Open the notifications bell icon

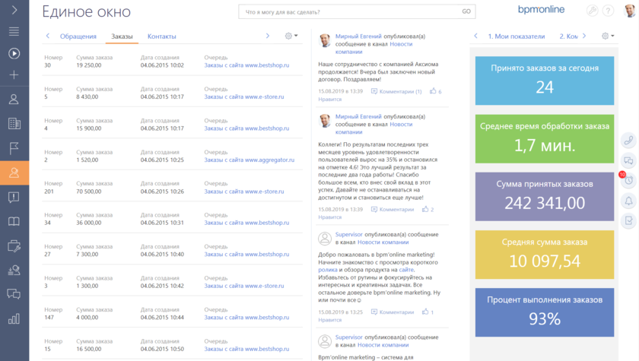[x=628, y=201]
